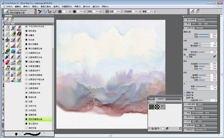The image size is (224, 138).
Task: Click the trash icon in flow map library panel
Action: click(x=180, y=129)
